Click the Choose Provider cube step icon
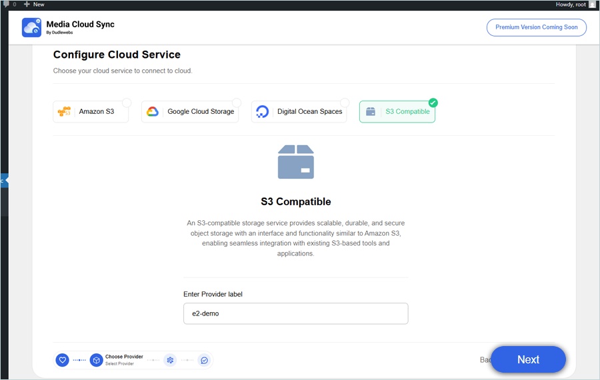The height and width of the screenshot is (380, 600). coord(97,360)
